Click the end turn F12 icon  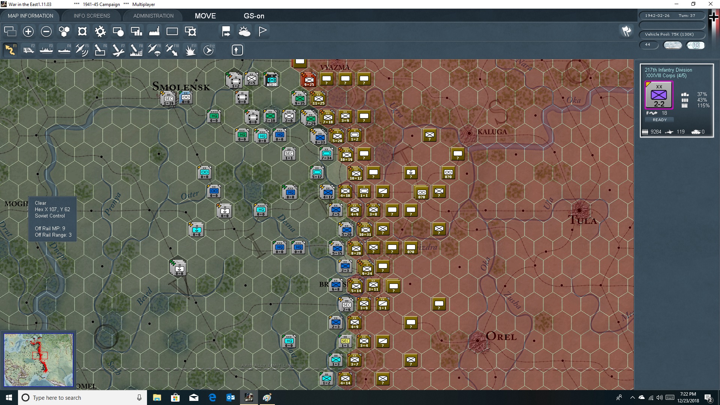[x=208, y=50]
